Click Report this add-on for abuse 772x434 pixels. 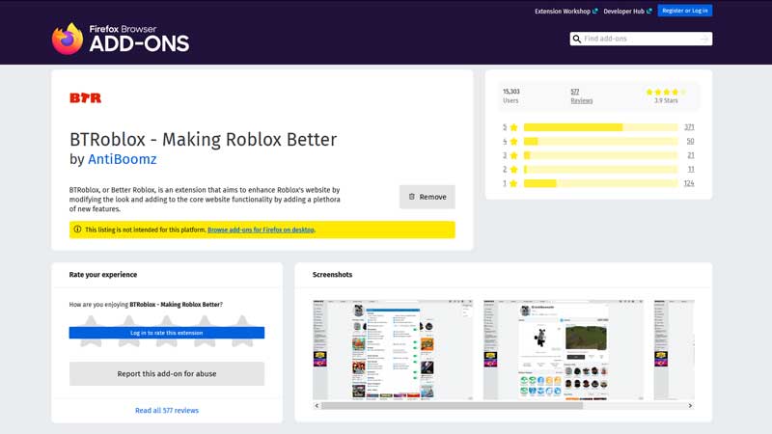click(166, 374)
